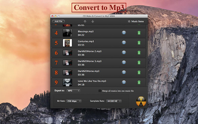Click the Add File button
This screenshot has width=198, height=124.
click(x=58, y=21)
